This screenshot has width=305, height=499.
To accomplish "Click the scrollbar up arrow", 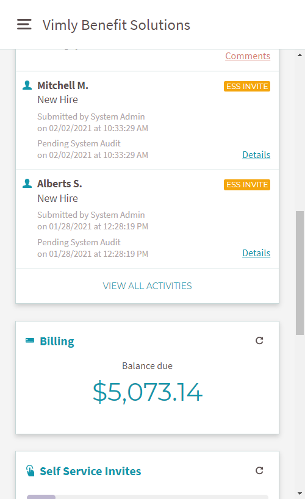I will 300,55.
